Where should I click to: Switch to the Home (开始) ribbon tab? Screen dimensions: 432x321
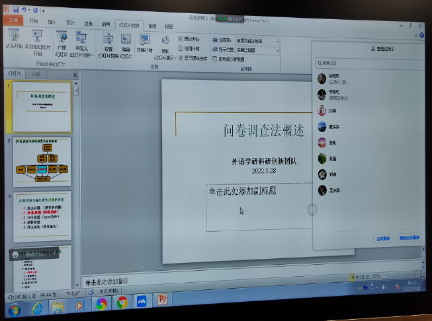[x=34, y=21]
